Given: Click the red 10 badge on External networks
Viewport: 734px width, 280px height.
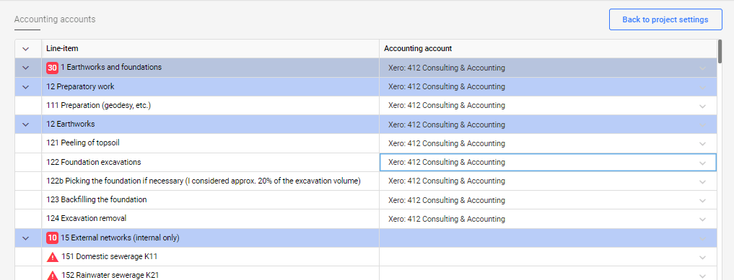Looking at the screenshot, I should click(53, 238).
